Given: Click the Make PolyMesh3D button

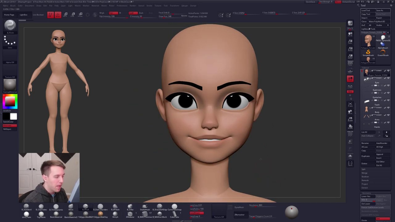Looking at the screenshot, I should pos(379,22).
